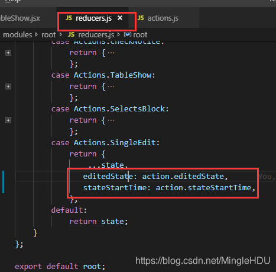This screenshot has width=276, height=272.
Task: Click the 'case Actions.SelectsBlock:' line
Action: [x=110, y=109]
